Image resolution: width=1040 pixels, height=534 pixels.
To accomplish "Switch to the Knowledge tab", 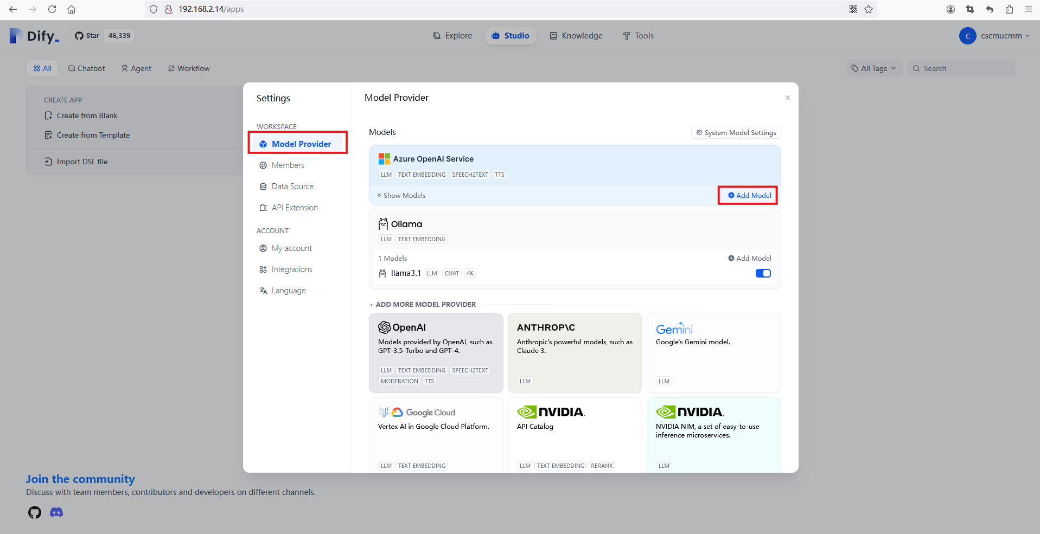I will point(576,36).
